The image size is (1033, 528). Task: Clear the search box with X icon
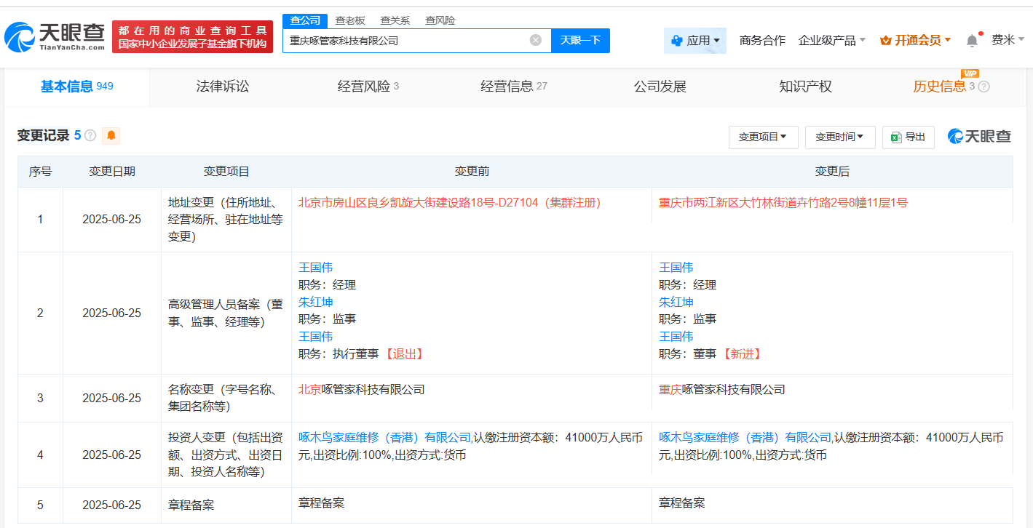pyautogui.click(x=536, y=40)
